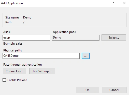
Task: Click the Test Settings button
Action: [42, 71]
